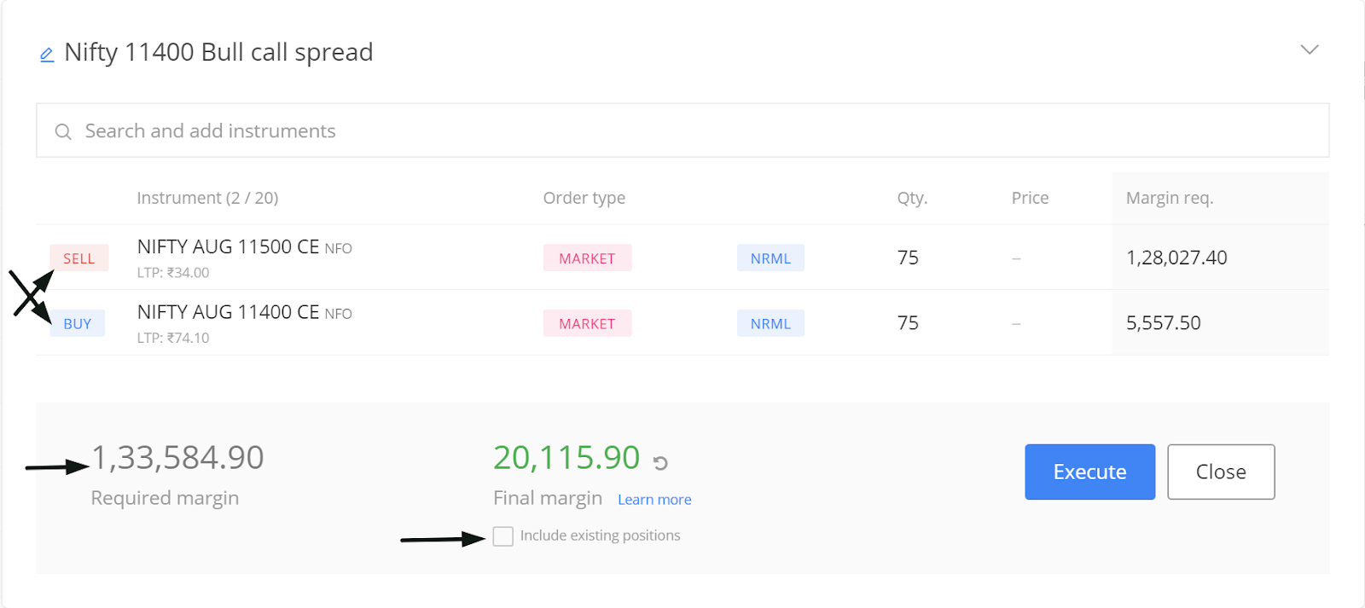
Task: Toggle the BUY tag on NIFTY 11400 CE
Action: 78,324
